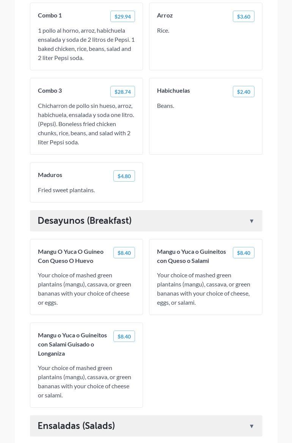The image size is (292, 443).
Task: Click the Ensaladas (Salads) heading text
Action: click(76, 426)
